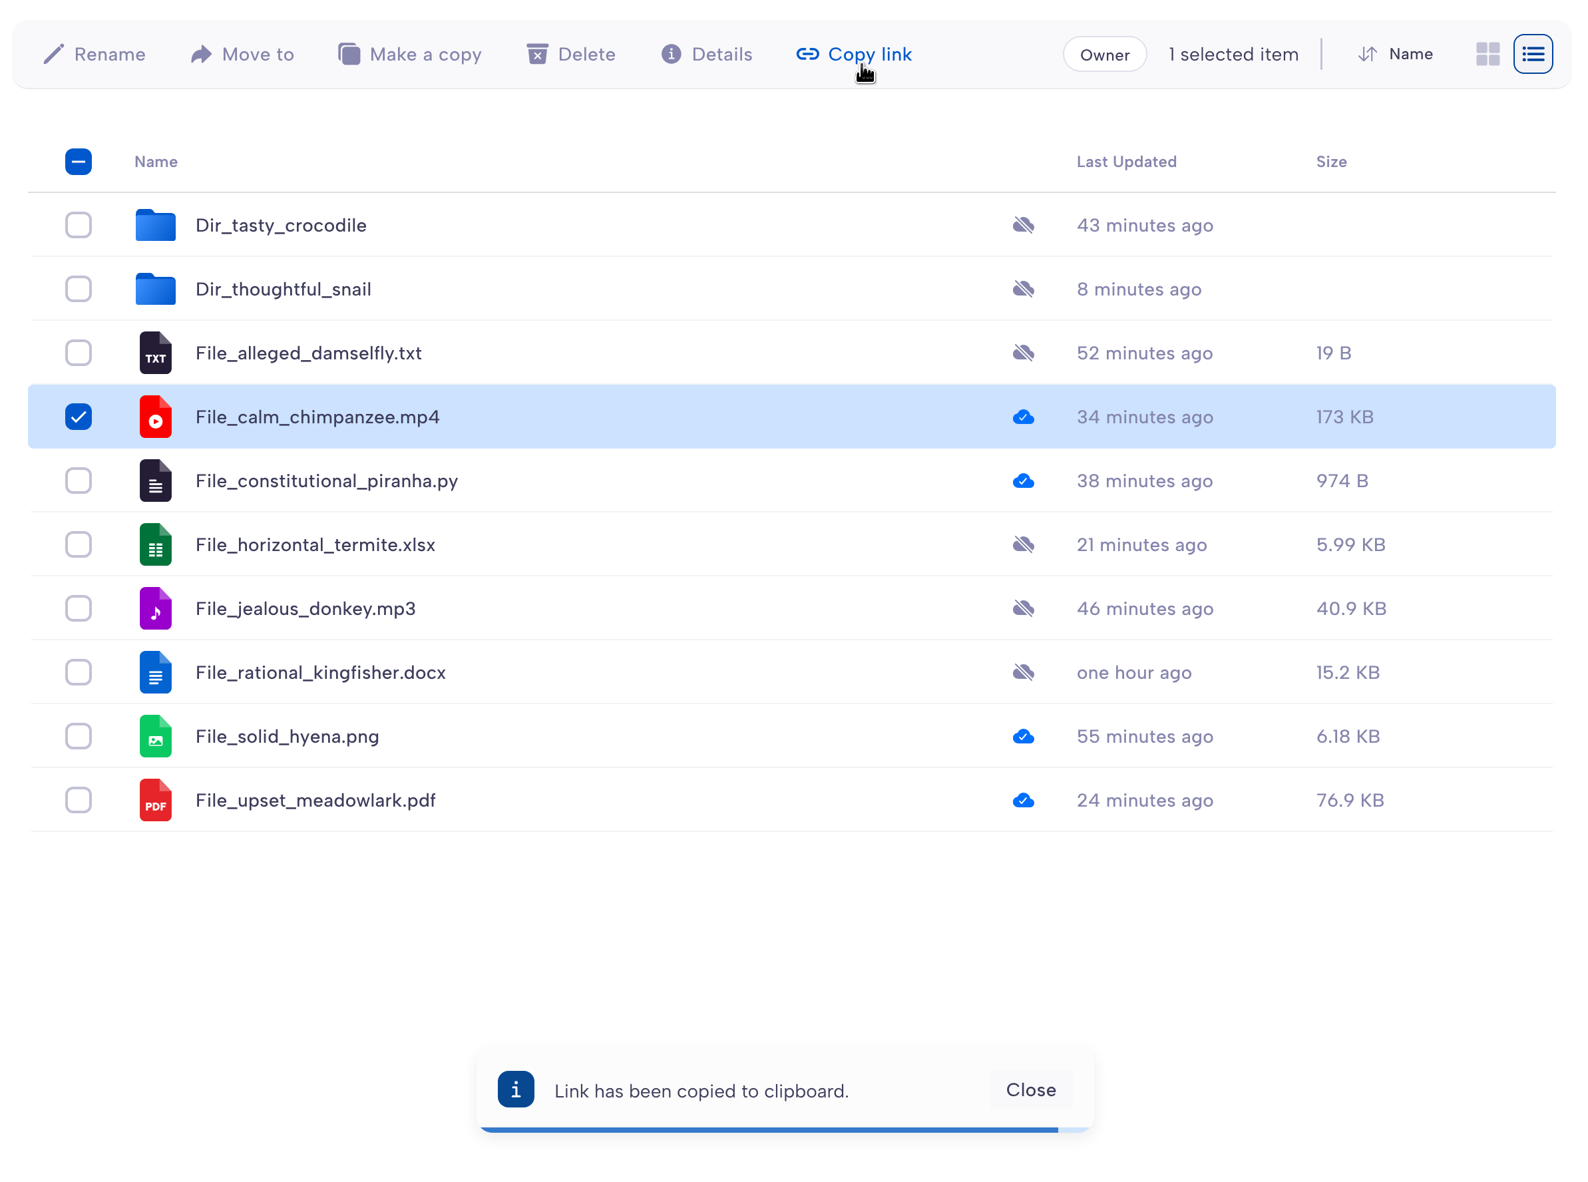
Task: Open the Dir_tasty_crocodile folder name
Action: pyautogui.click(x=281, y=226)
